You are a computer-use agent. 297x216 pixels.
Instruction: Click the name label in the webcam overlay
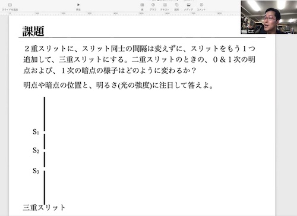(248, 32)
